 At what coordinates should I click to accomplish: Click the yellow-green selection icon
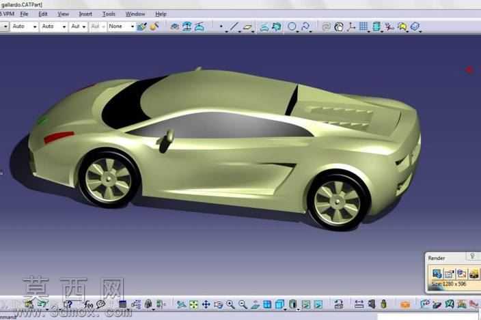(x=402, y=27)
